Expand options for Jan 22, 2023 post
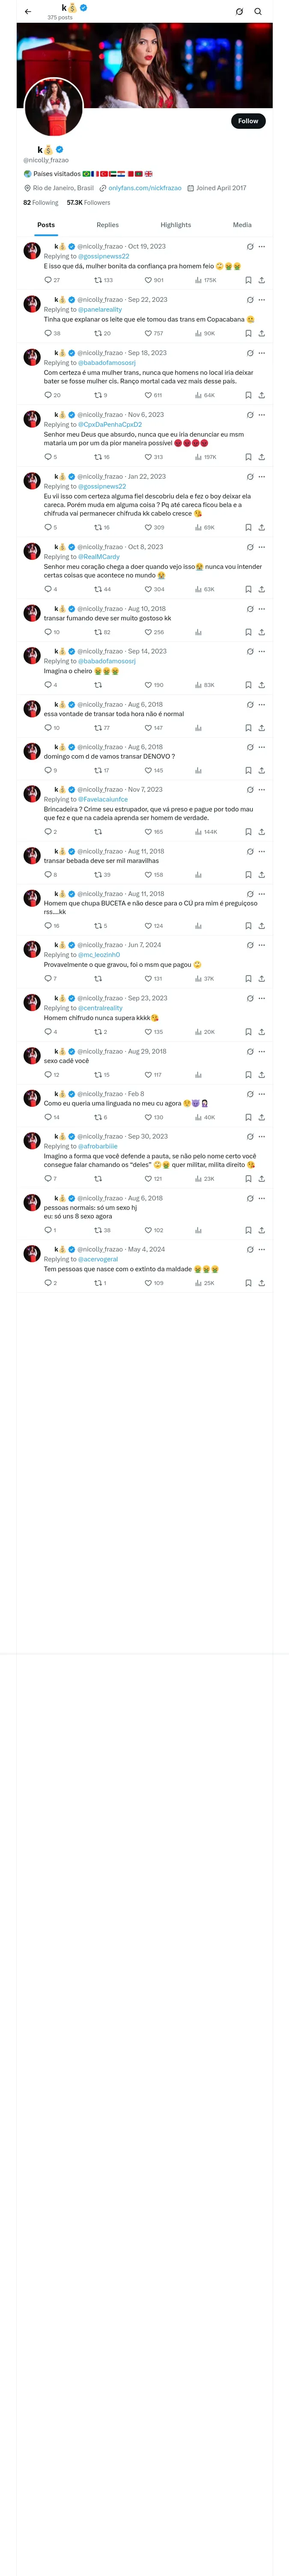This screenshot has height=2576, width=289. pos(262,477)
